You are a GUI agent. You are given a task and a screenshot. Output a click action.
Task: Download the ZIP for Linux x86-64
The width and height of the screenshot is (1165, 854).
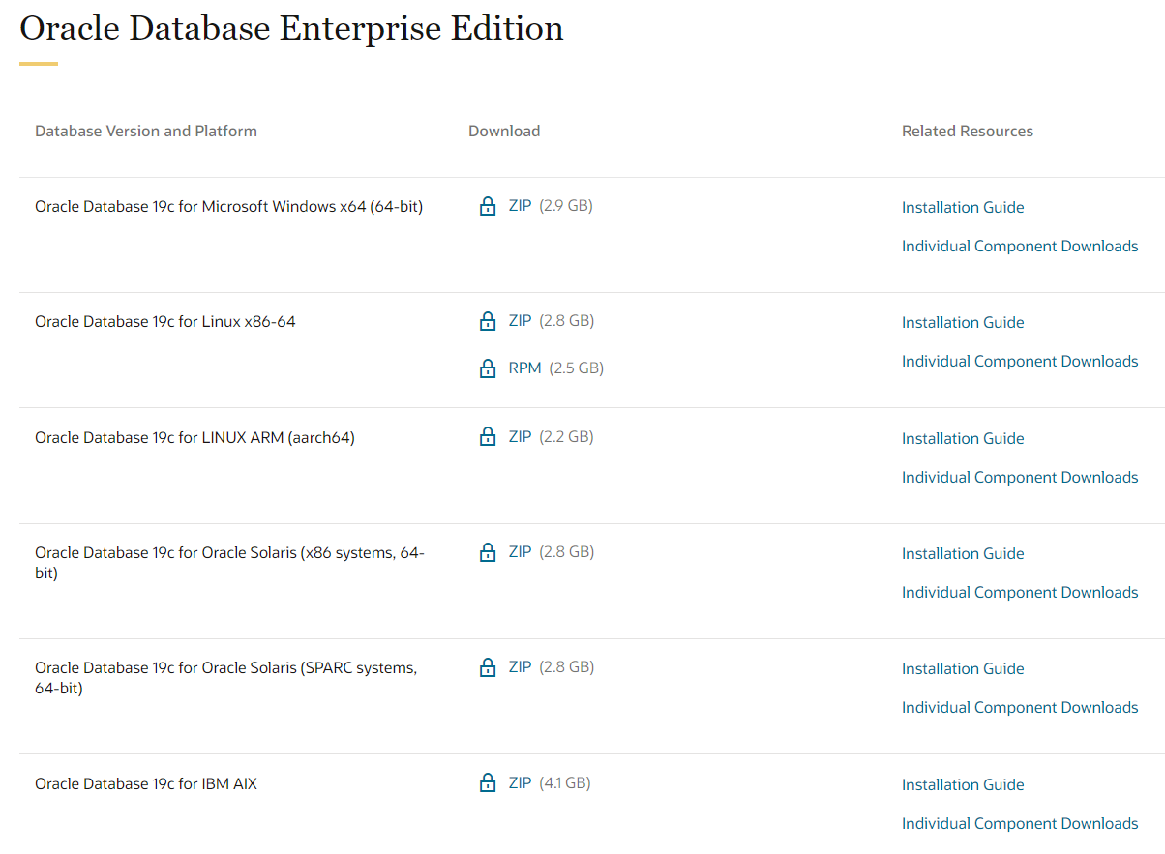[520, 320]
